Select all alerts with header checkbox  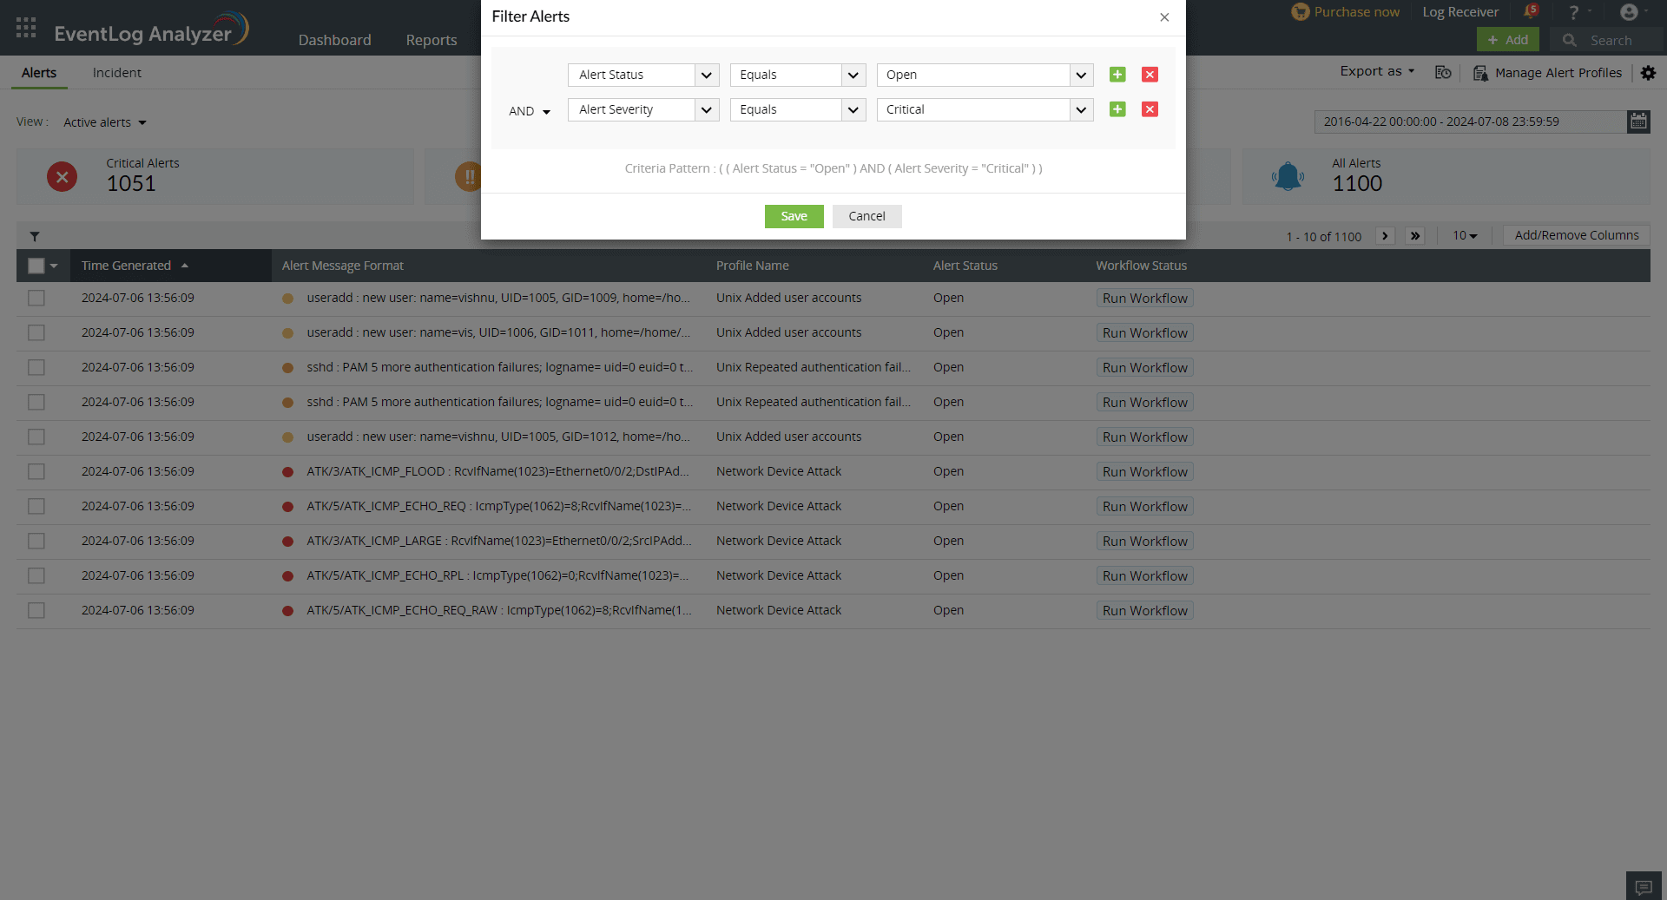(x=36, y=266)
